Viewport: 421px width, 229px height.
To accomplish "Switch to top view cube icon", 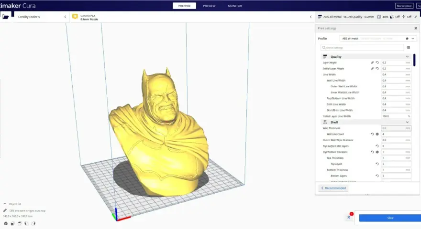I will click(x=20, y=223).
